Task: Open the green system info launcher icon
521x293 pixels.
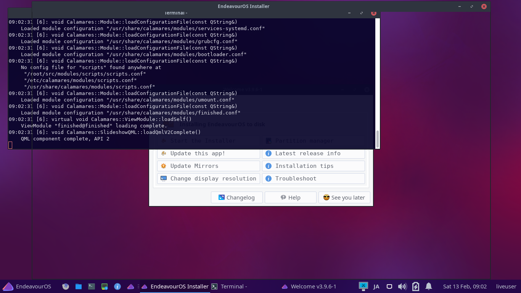Action: pyautogui.click(x=105, y=287)
